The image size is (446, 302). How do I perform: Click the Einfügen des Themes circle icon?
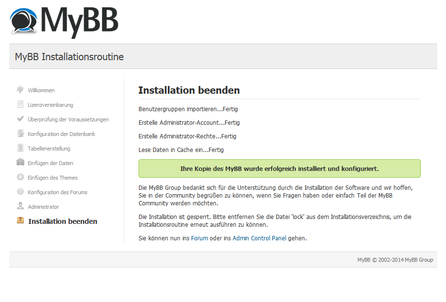point(20,177)
